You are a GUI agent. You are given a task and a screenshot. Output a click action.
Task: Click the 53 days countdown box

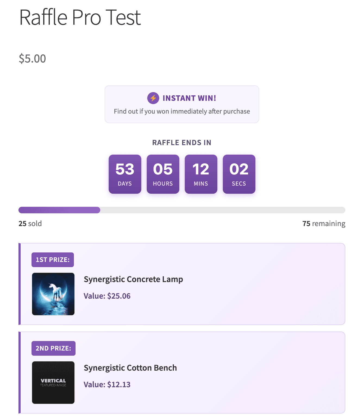(125, 174)
